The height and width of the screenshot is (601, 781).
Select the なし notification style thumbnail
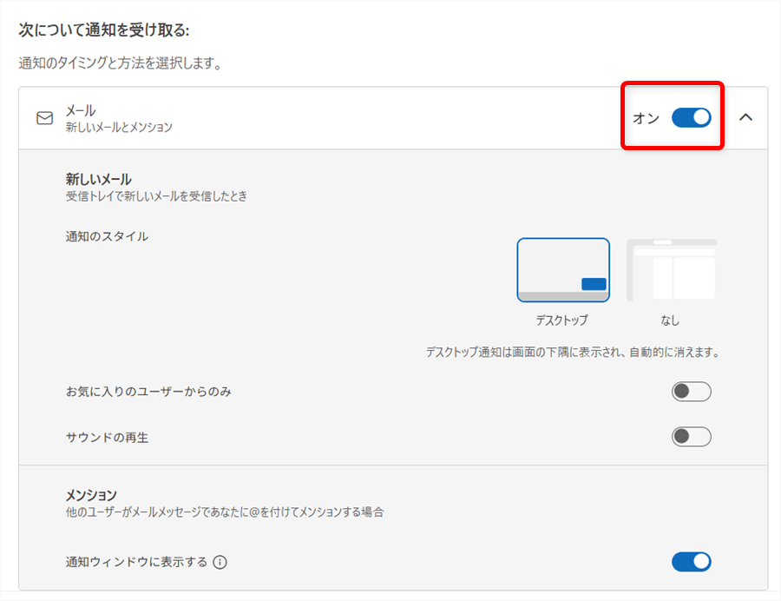(671, 270)
